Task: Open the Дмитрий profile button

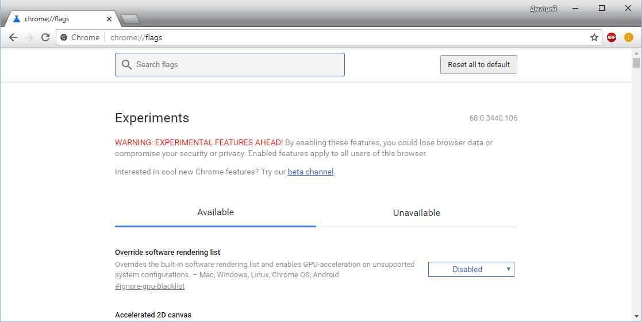Action: click(x=543, y=9)
